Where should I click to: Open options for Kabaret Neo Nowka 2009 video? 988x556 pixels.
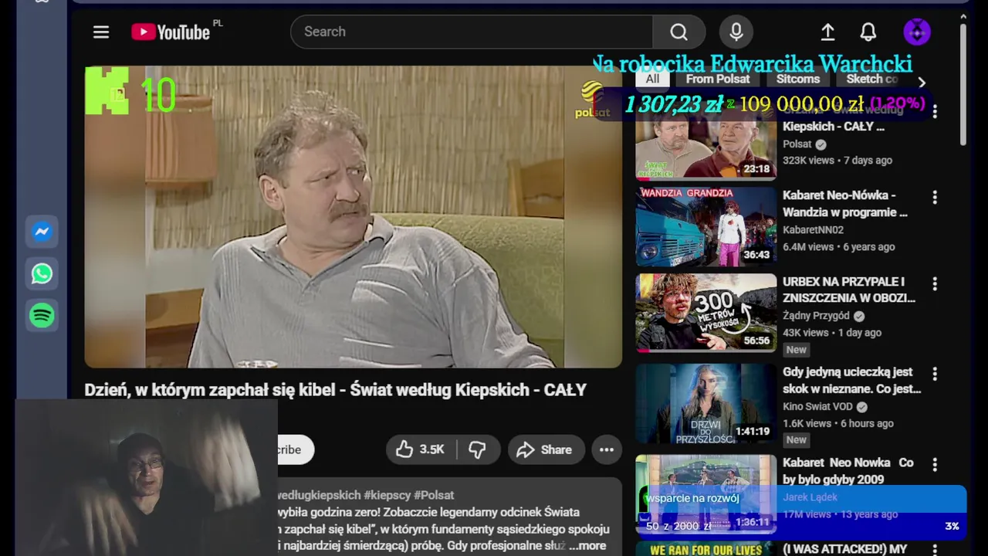coord(935,465)
